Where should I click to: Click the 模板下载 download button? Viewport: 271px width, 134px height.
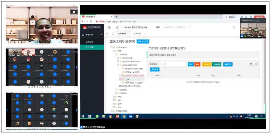pos(228,64)
